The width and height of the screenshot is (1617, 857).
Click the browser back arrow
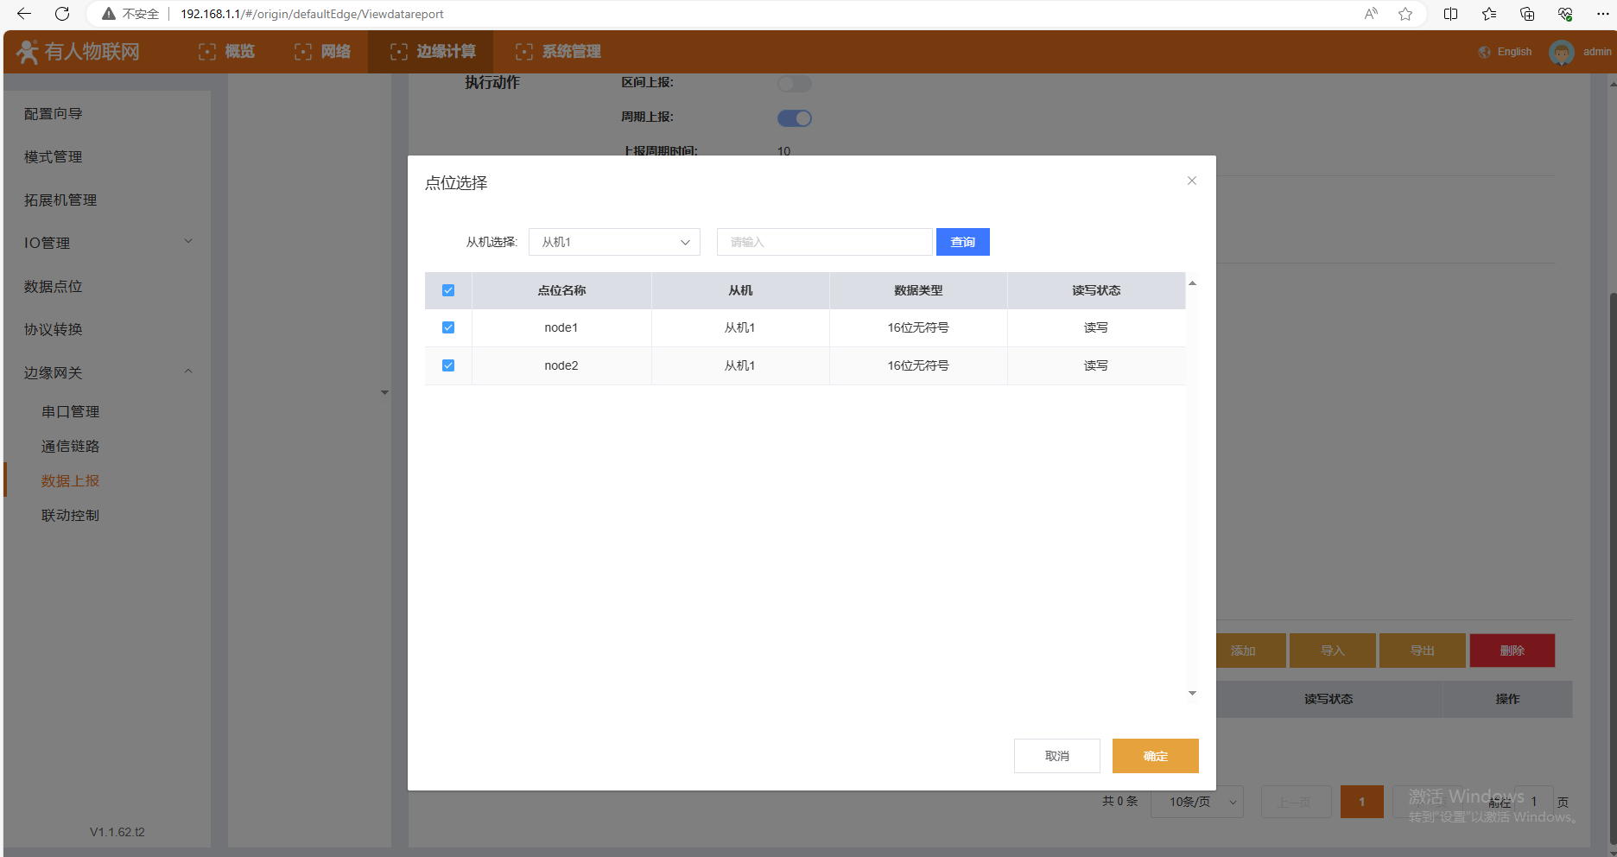coord(24,14)
